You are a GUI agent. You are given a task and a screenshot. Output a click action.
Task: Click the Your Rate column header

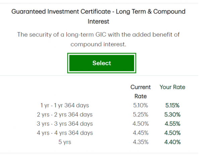pyautogui.click(x=173, y=87)
